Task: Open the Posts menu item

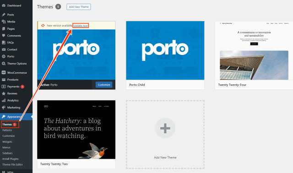Action: (x=11, y=15)
